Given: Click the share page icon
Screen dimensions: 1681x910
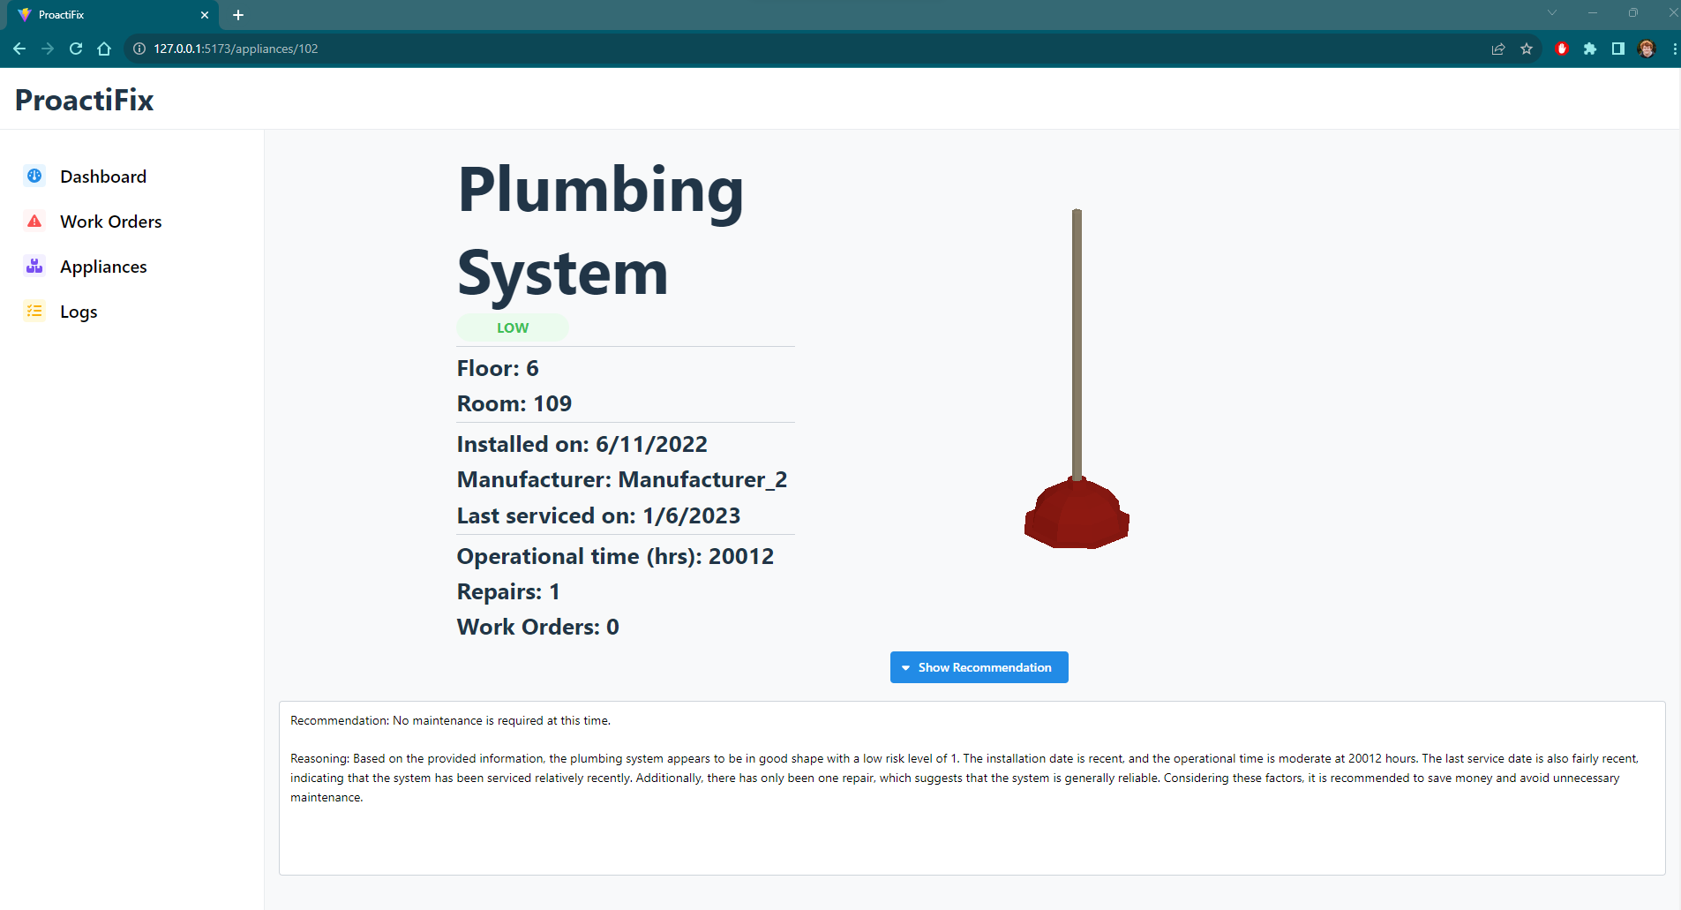Looking at the screenshot, I should 1497,49.
